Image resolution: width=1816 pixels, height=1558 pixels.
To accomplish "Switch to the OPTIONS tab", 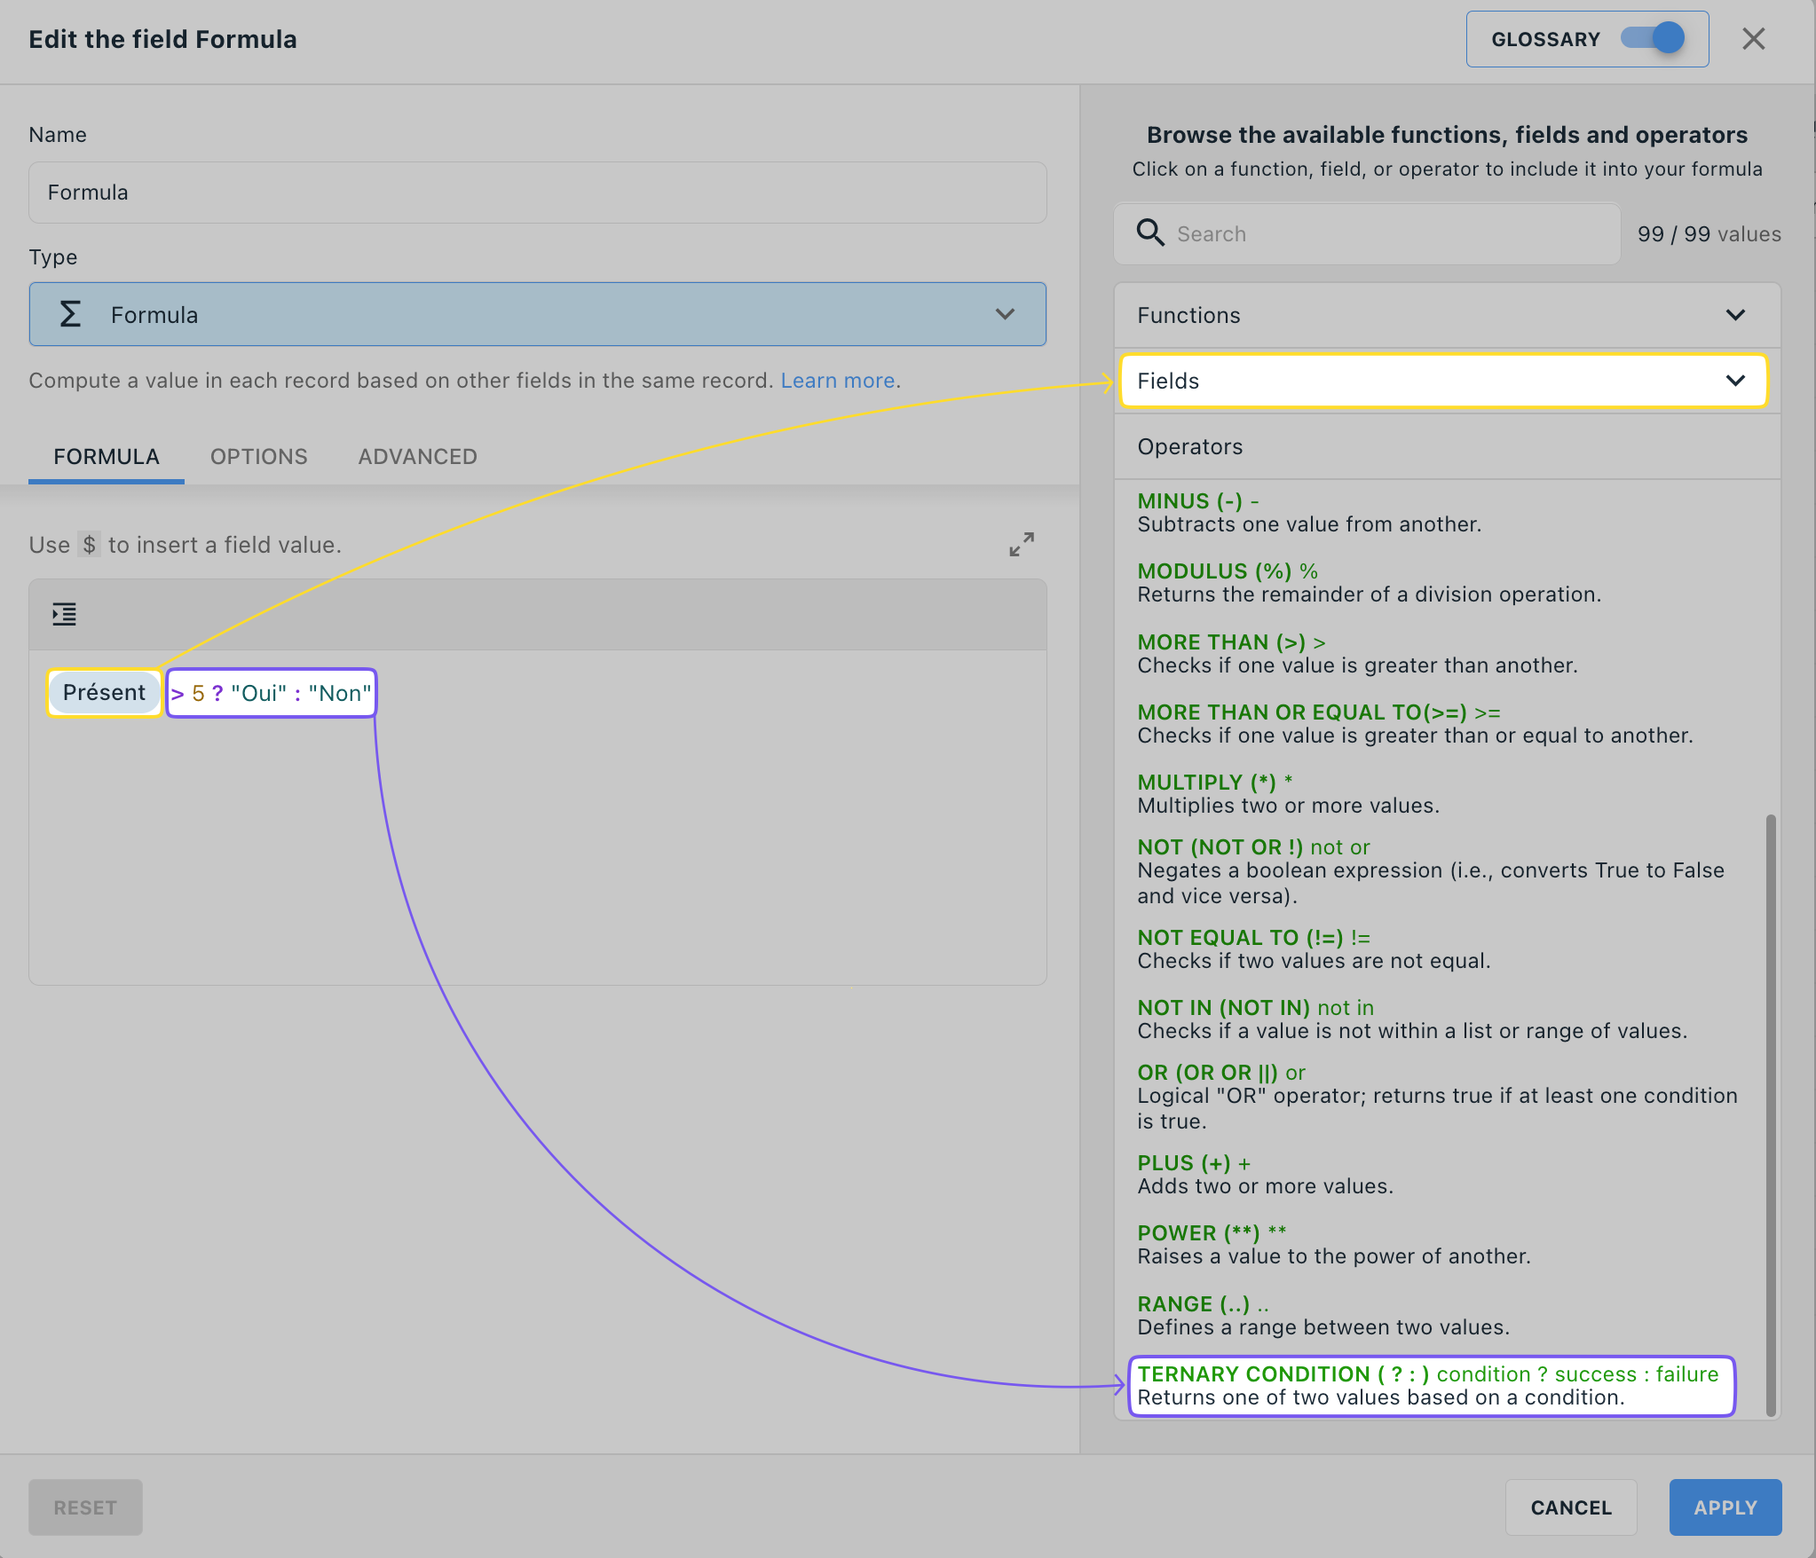I will [x=258, y=456].
